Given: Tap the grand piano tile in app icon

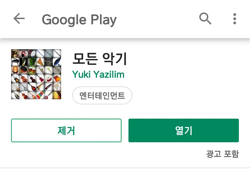Looking at the screenshot, I should point(15,62).
